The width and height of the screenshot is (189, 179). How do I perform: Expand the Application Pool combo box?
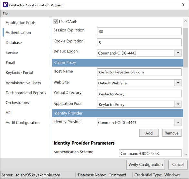pos(178,104)
